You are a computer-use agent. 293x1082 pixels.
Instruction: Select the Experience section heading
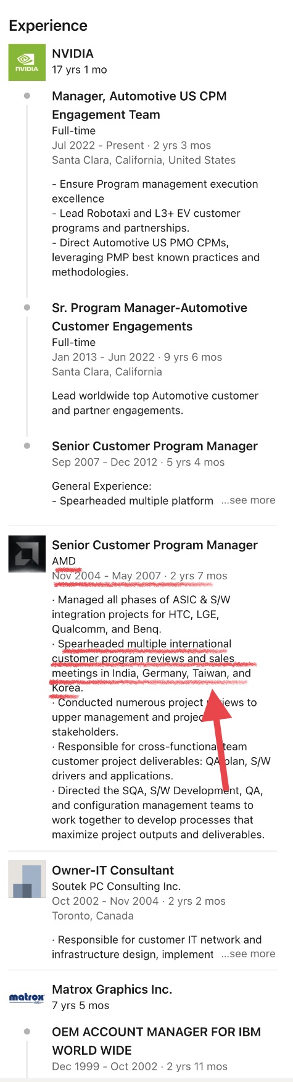click(48, 26)
